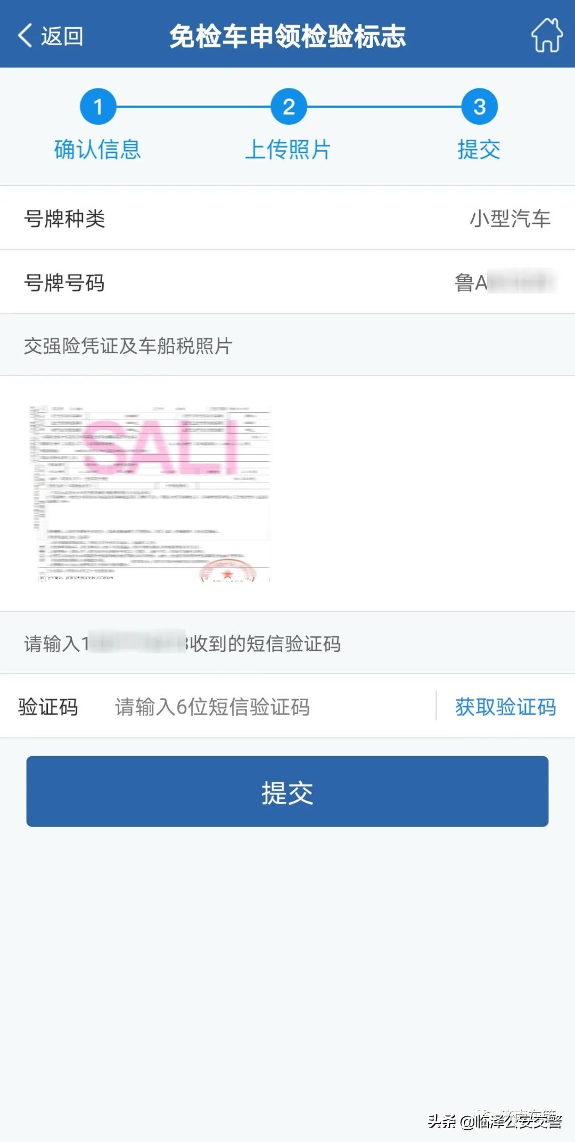Select step 1 circle indicator
Image resolution: width=575 pixels, height=1142 pixels.
[x=98, y=107]
